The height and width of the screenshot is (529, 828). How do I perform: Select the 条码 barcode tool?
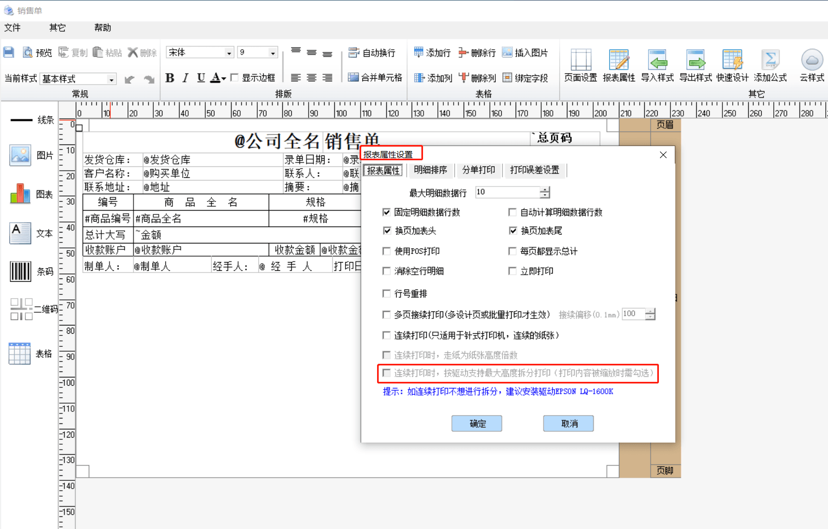click(31, 271)
